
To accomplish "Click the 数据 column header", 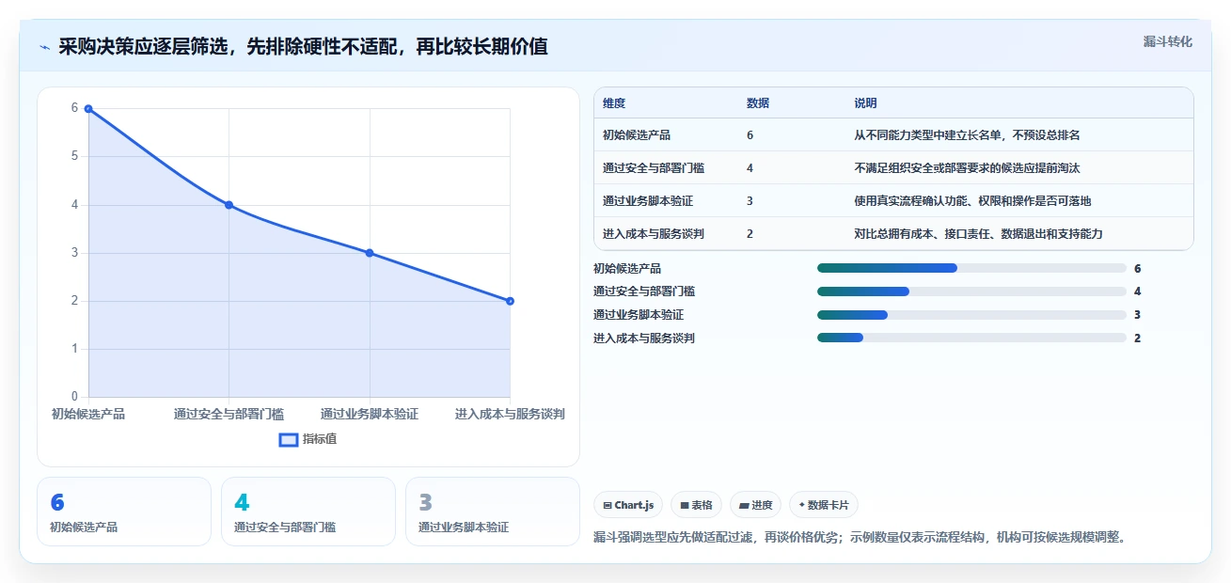I will [758, 103].
